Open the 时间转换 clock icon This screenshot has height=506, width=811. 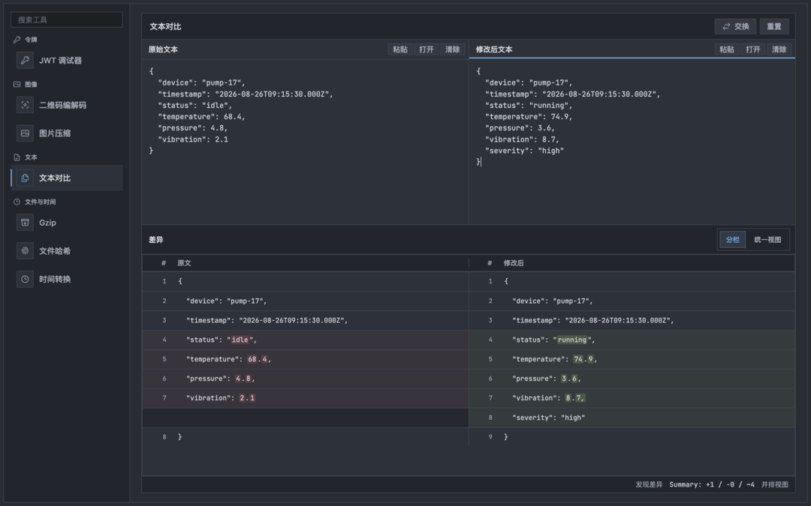coord(25,280)
